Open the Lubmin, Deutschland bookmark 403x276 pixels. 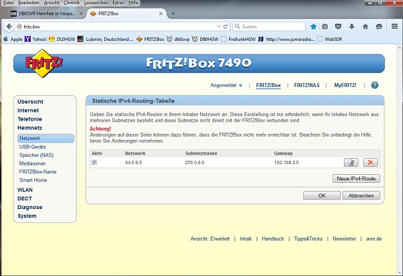pos(105,40)
